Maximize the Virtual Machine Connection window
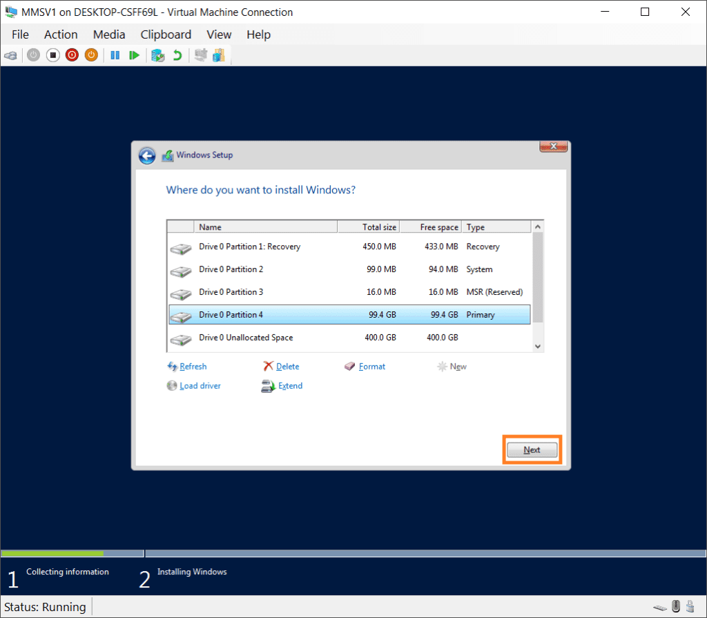 click(x=646, y=12)
